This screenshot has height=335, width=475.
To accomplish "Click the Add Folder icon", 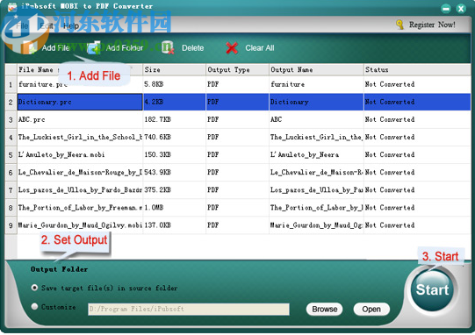I will point(94,47).
